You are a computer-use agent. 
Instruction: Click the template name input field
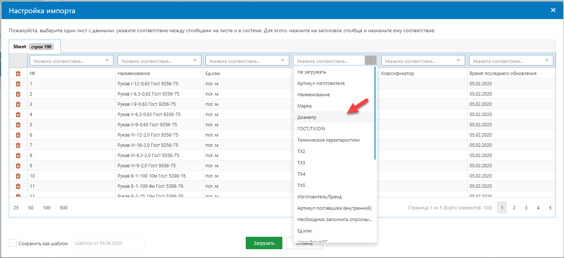[108, 243]
